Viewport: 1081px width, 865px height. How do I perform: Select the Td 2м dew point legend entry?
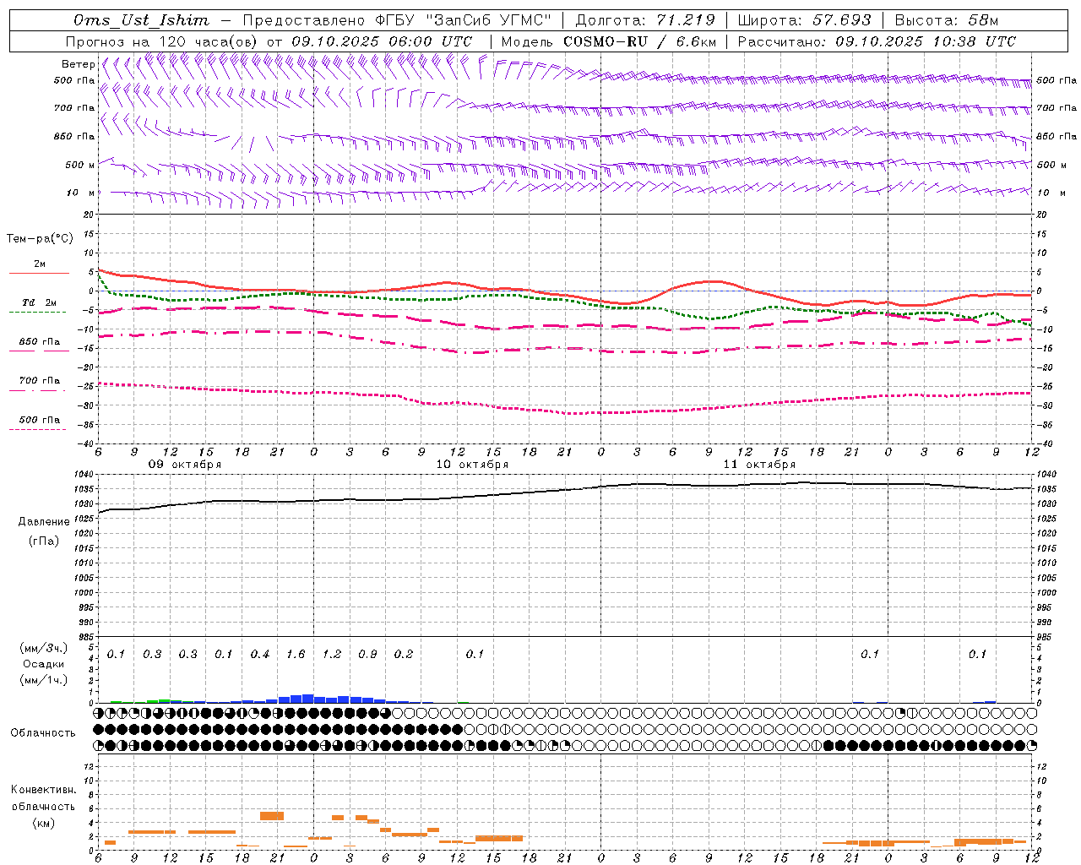tap(39, 303)
